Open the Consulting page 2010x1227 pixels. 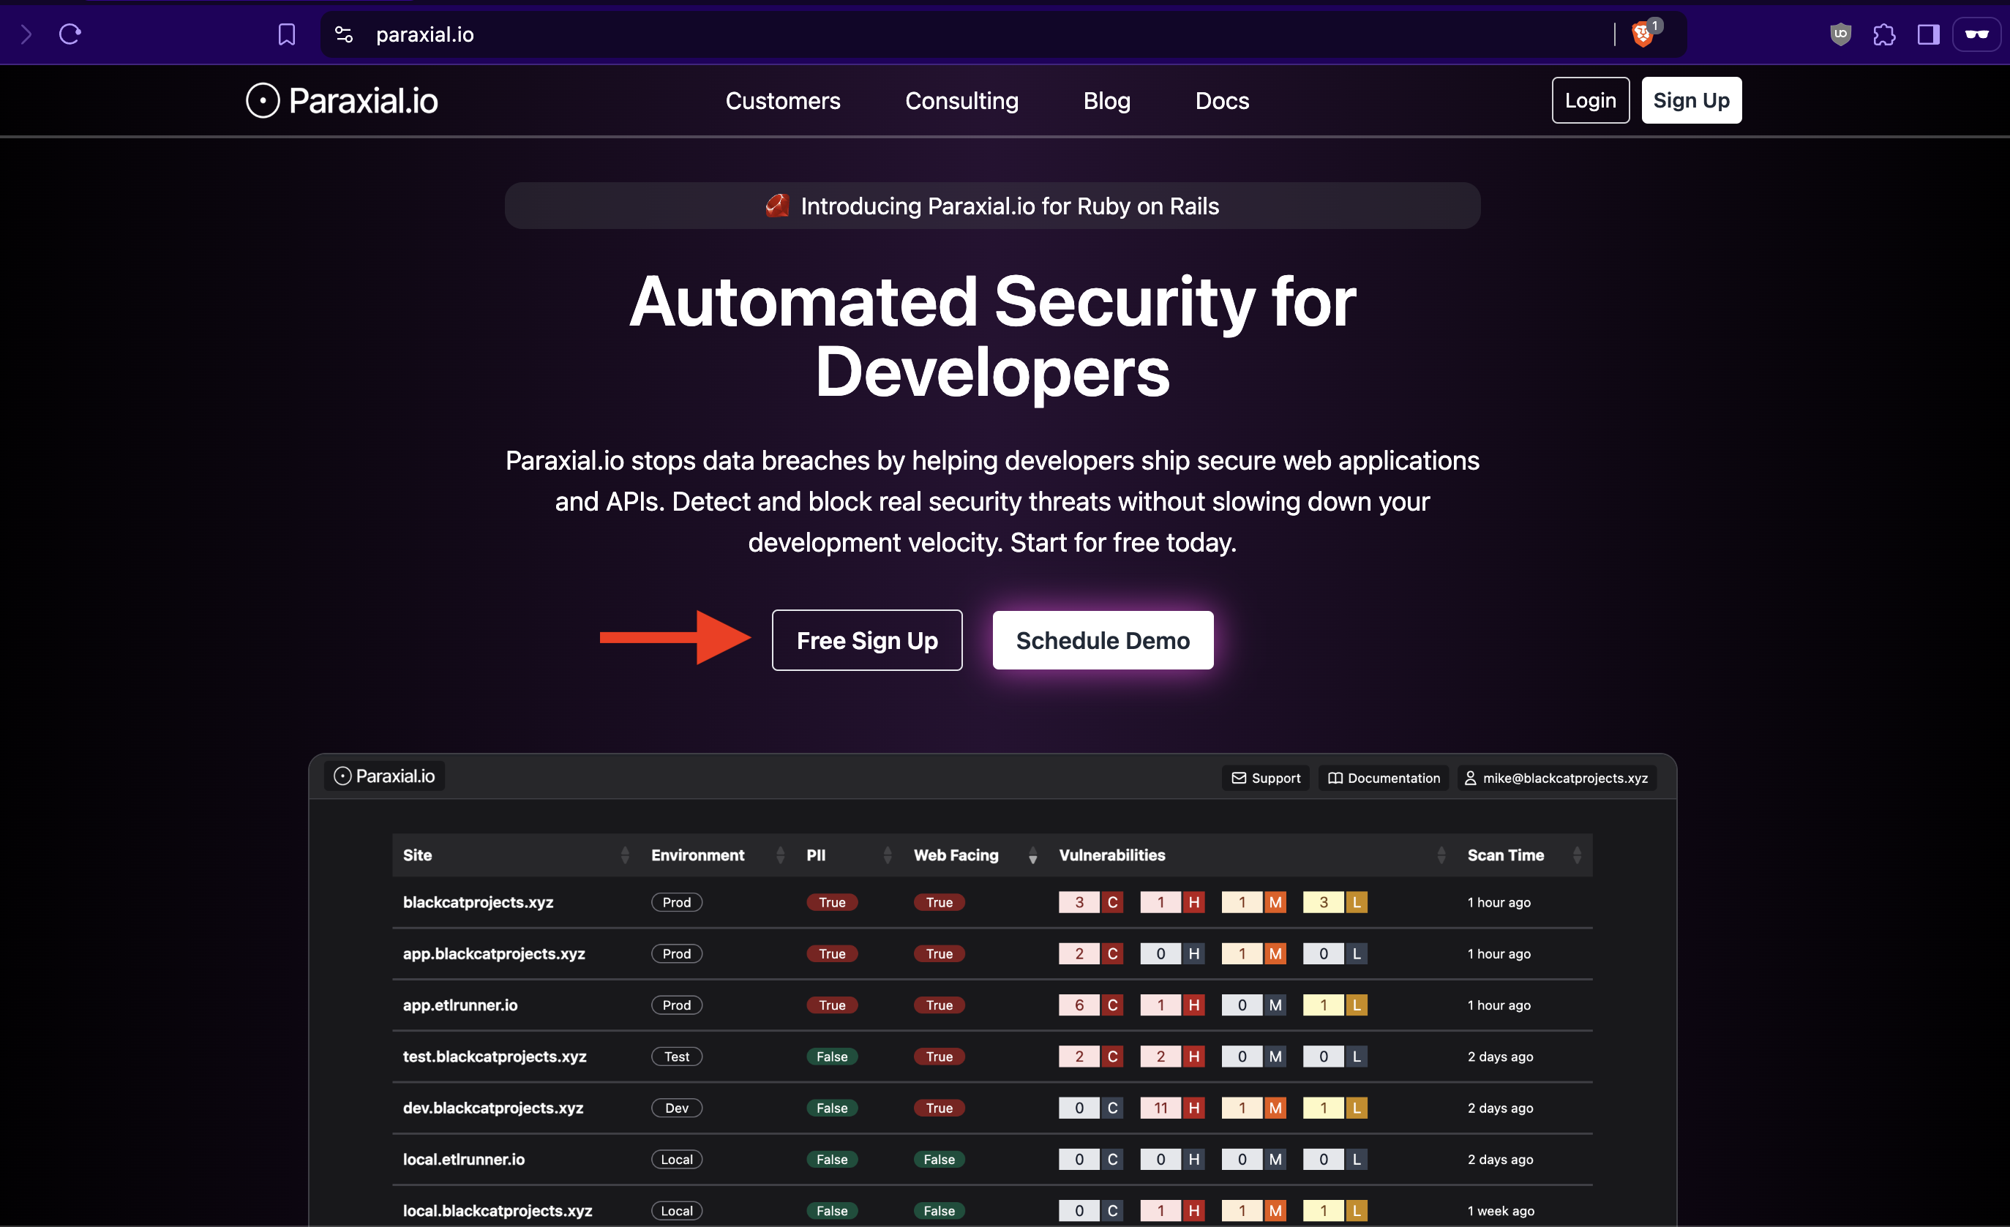[x=961, y=100]
